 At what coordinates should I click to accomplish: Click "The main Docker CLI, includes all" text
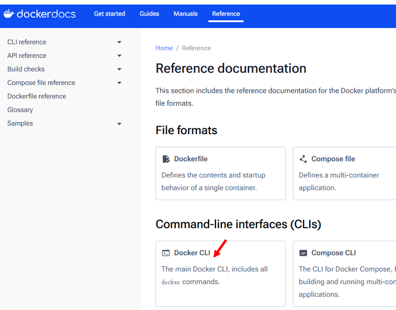214,269
